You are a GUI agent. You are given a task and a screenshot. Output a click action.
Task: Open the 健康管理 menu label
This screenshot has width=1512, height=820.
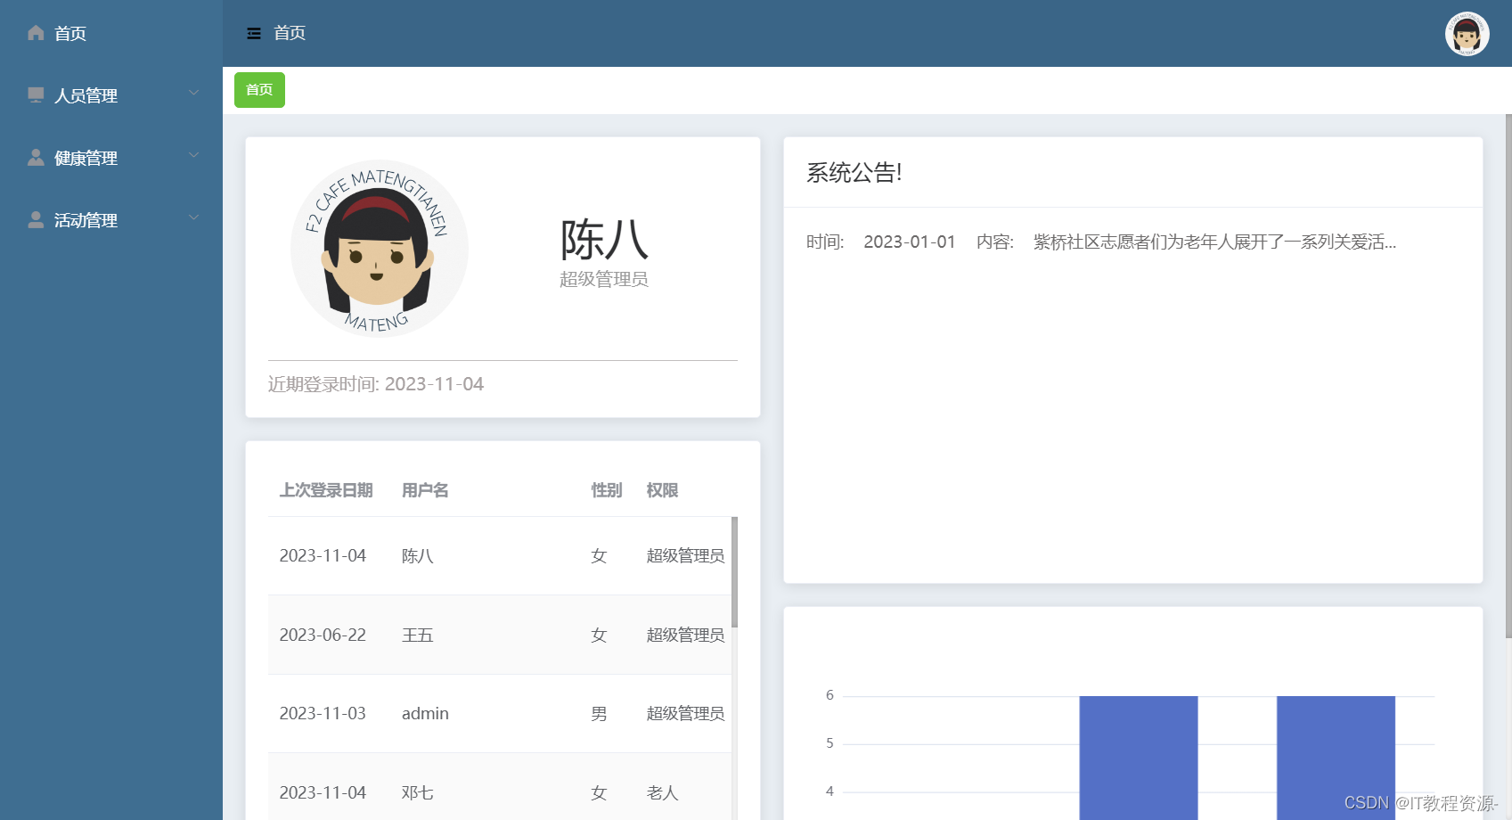click(86, 158)
